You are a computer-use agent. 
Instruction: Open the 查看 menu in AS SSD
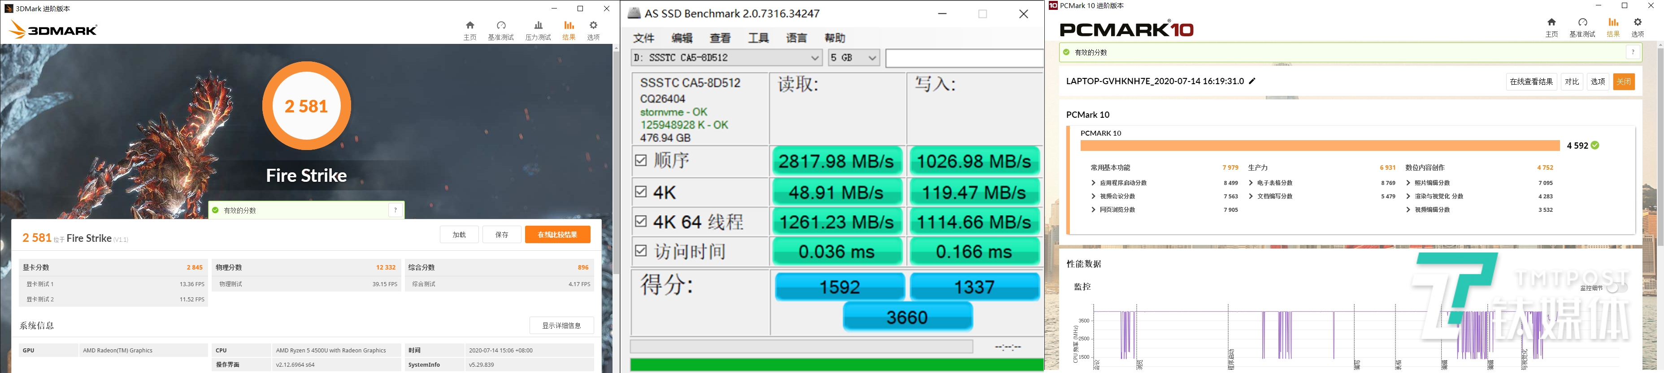coord(720,38)
